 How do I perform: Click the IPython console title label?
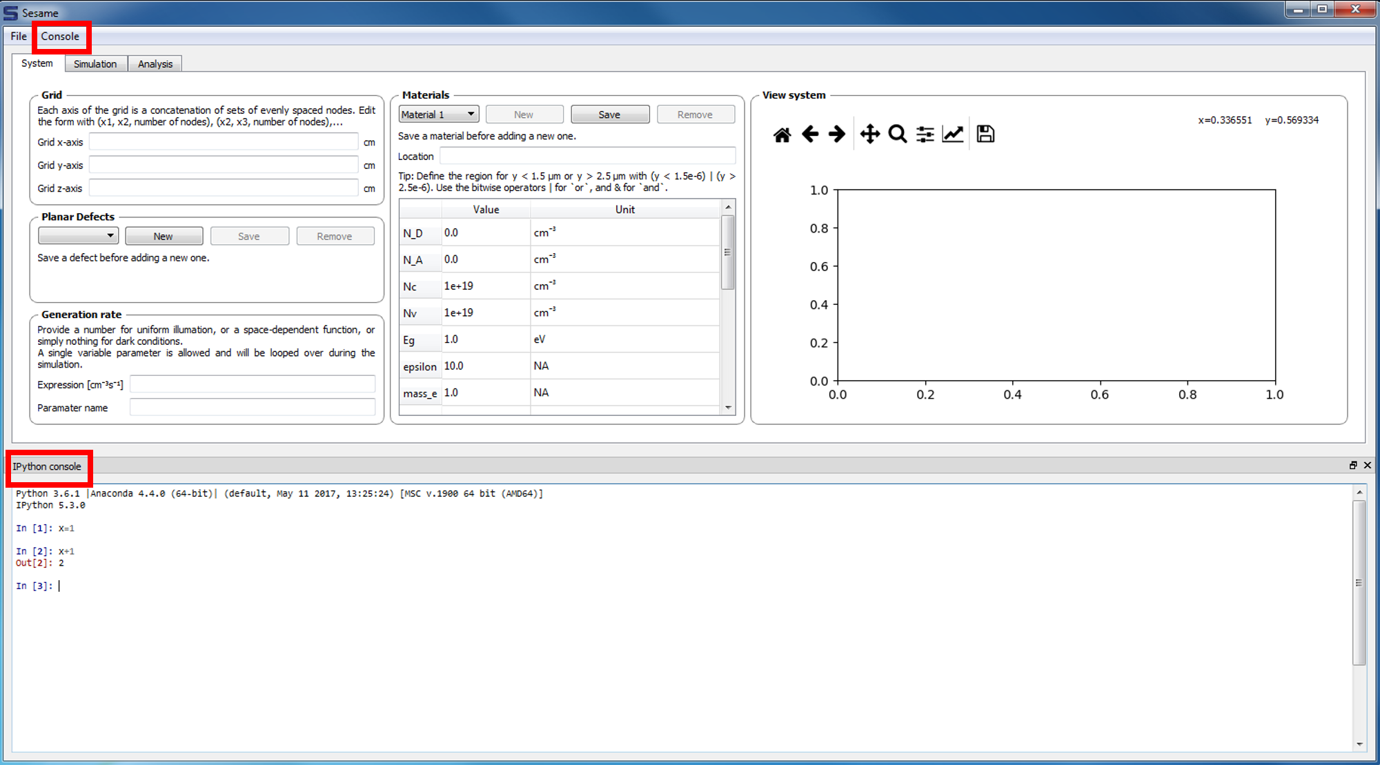(x=47, y=466)
